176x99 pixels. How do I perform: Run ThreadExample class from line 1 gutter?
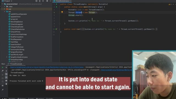click(x=57, y=4)
